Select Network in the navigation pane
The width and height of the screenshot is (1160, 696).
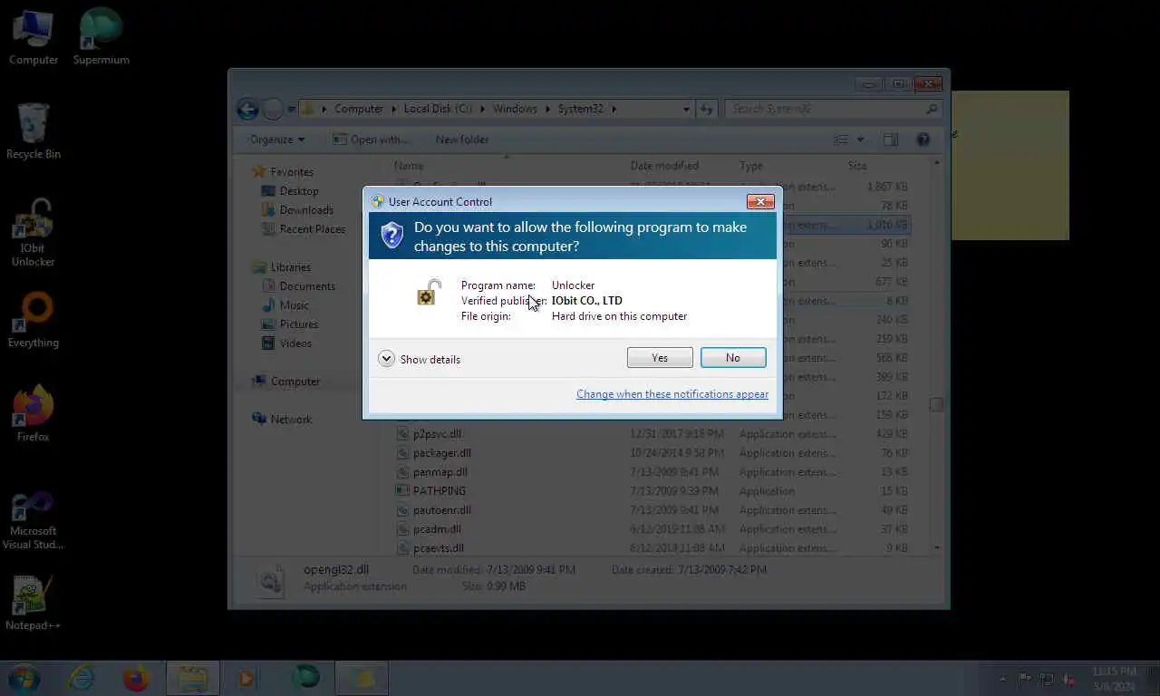[291, 420]
